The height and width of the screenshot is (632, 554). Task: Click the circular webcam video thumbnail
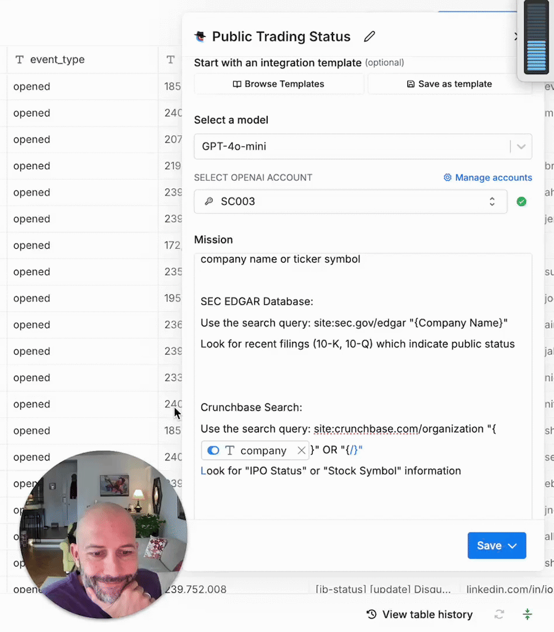click(103, 534)
